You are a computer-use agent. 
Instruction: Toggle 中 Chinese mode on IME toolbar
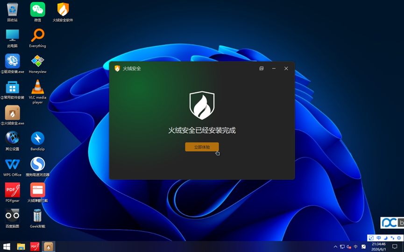[x=379, y=238]
